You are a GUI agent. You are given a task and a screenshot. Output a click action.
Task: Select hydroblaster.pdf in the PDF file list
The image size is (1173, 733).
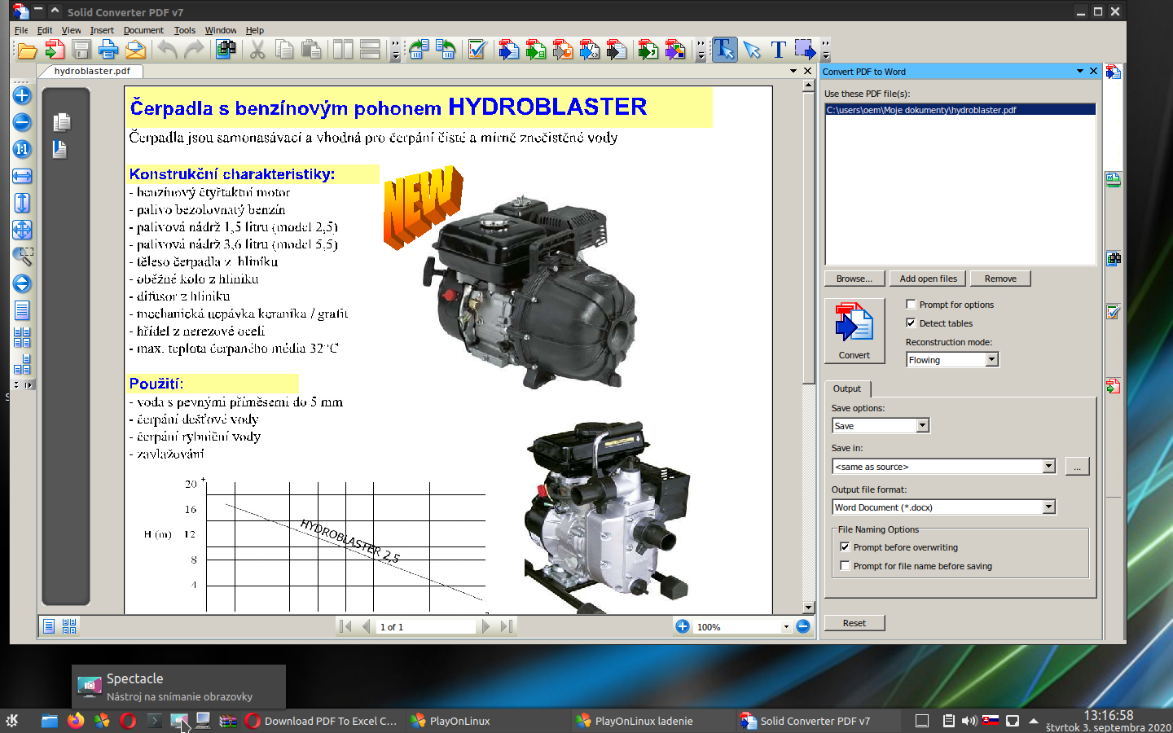(x=960, y=110)
